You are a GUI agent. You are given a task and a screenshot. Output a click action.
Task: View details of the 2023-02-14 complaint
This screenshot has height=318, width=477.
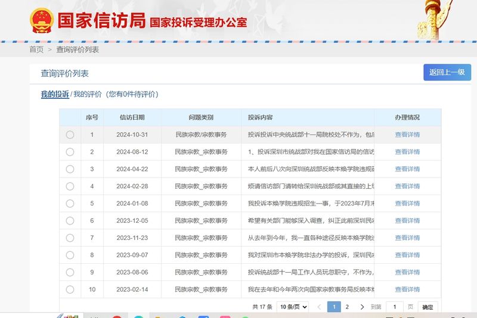[x=407, y=290]
